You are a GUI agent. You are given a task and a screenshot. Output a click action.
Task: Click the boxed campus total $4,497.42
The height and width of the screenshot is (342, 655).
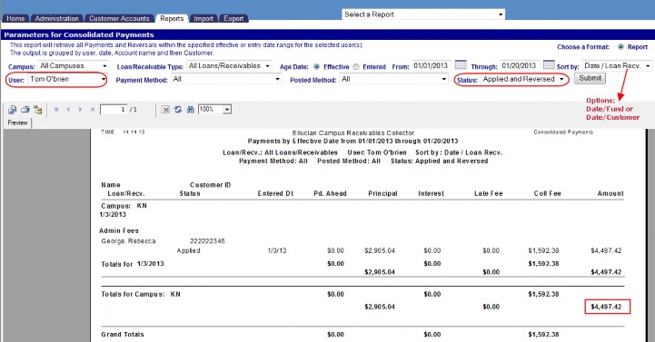point(607,307)
